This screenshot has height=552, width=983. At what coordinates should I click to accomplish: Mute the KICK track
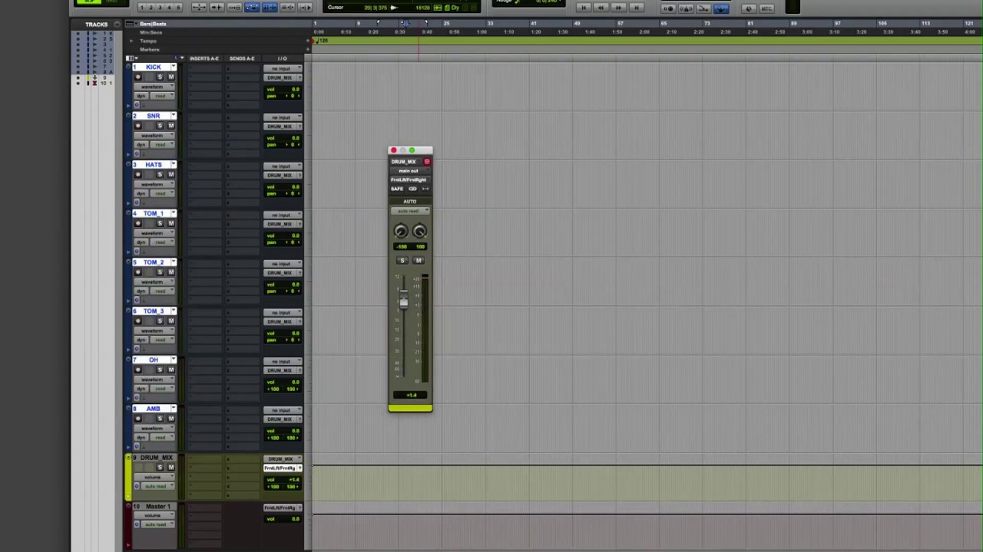(170, 77)
